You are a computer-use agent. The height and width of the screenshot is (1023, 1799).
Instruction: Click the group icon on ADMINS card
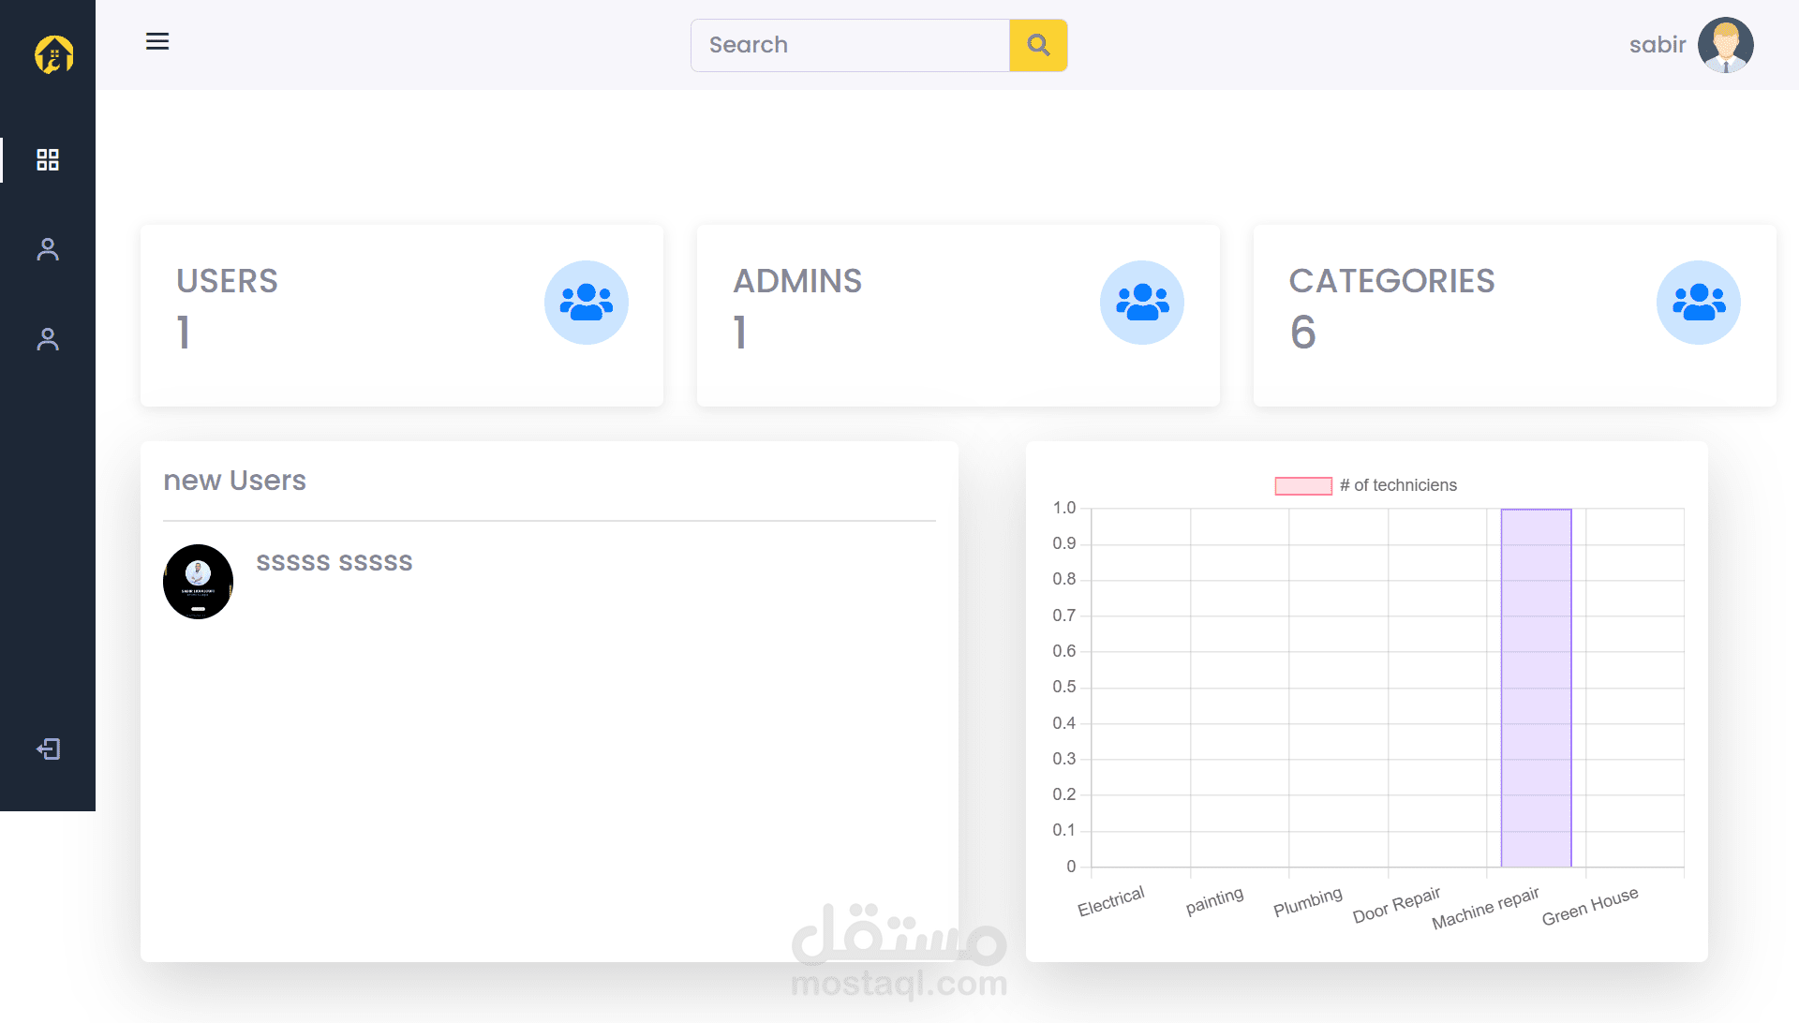coord(1141,303)
